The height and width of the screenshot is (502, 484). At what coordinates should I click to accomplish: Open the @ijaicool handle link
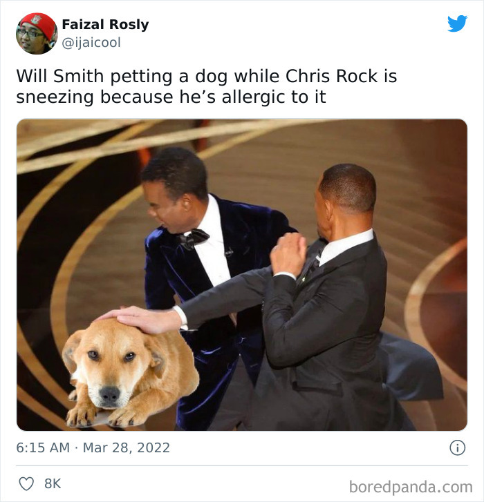[91, 43]
